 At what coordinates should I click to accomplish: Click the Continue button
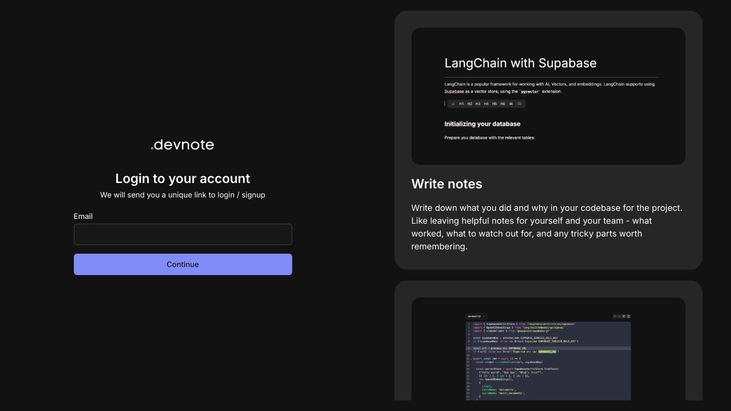click(x=182, y=264)
